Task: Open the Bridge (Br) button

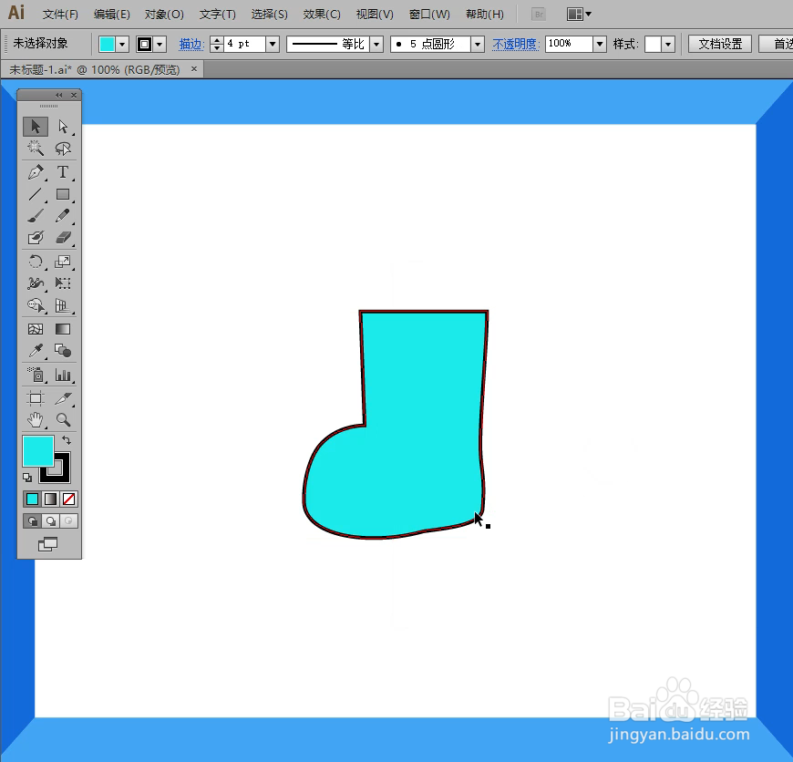Action: point(539,15)
